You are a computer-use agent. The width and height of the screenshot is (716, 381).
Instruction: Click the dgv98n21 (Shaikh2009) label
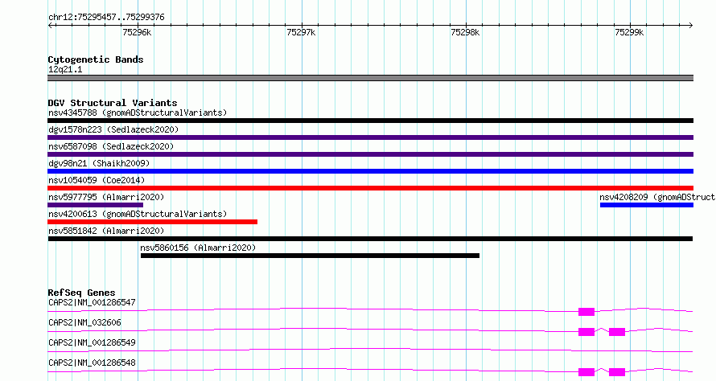(99, 163)
